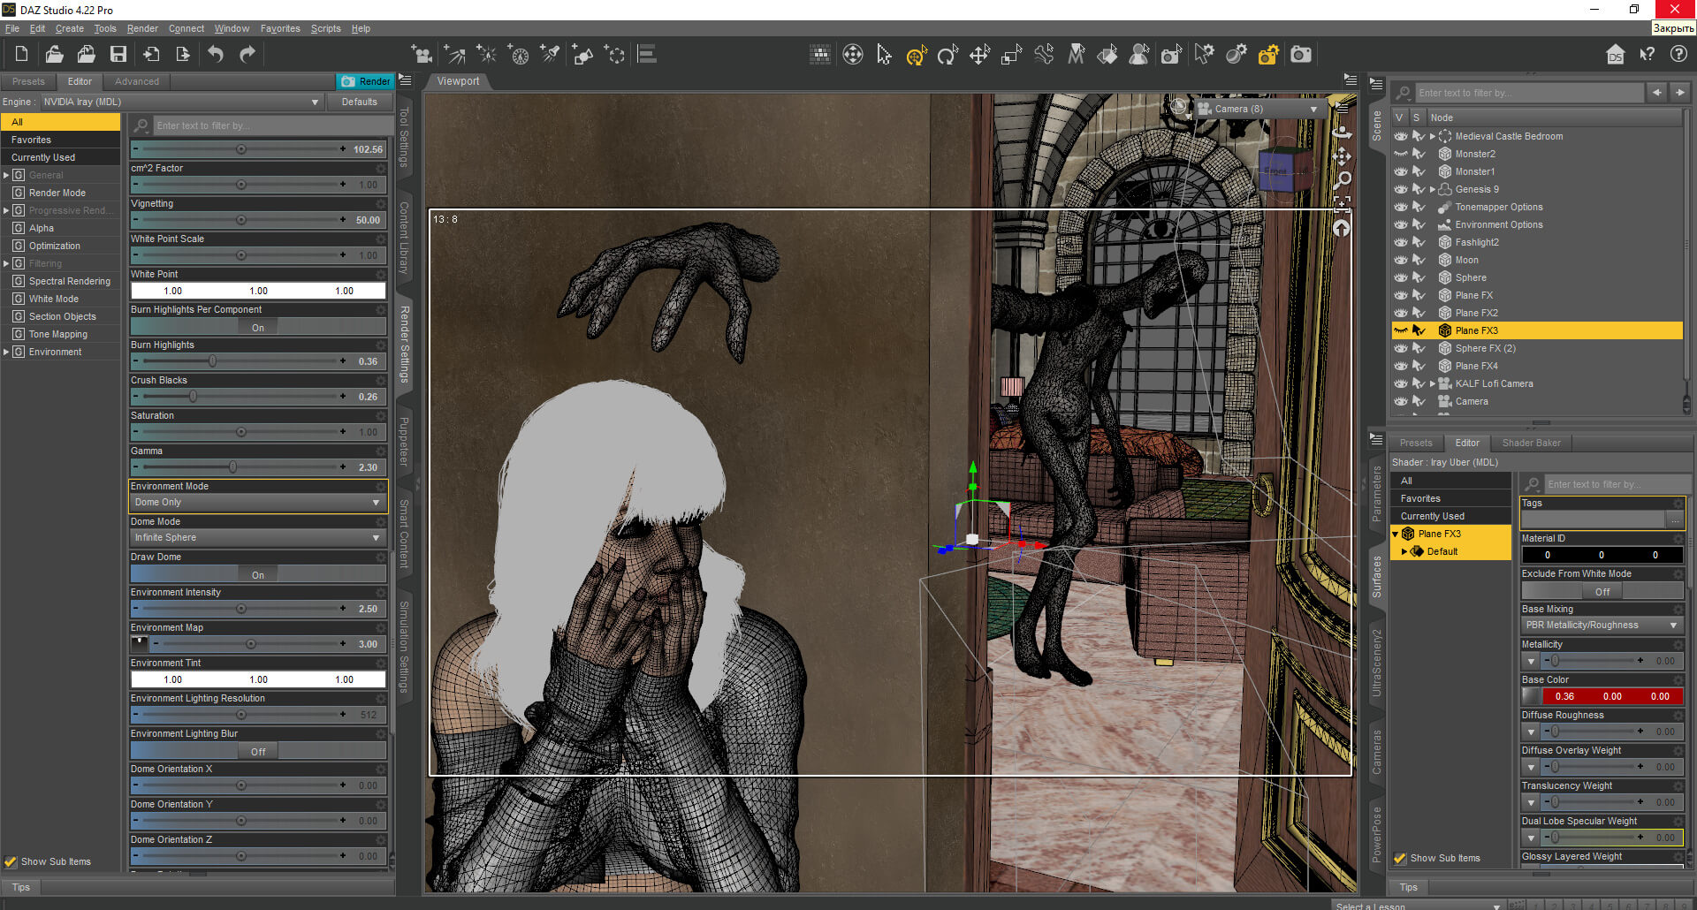Hide the Monster2 node eye icon
The image size is (1697, 910).
pos(1400,154)
